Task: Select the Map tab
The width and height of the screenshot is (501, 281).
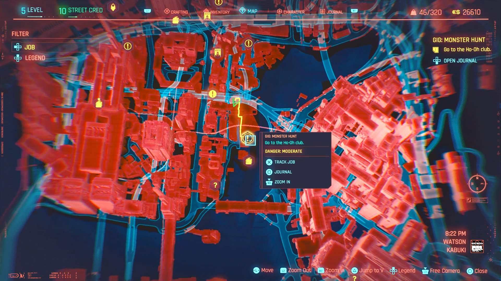Action: click(x=248, y=11)
